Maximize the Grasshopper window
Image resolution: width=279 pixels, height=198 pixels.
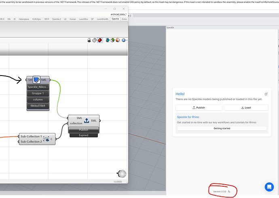click(x=114, y=9)
